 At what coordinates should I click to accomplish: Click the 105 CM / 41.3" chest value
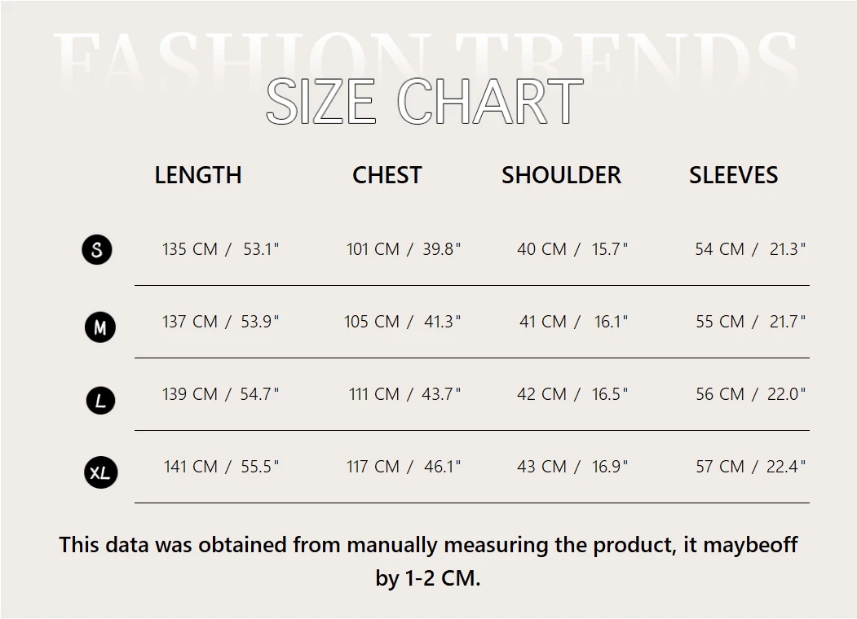(402, 322)
